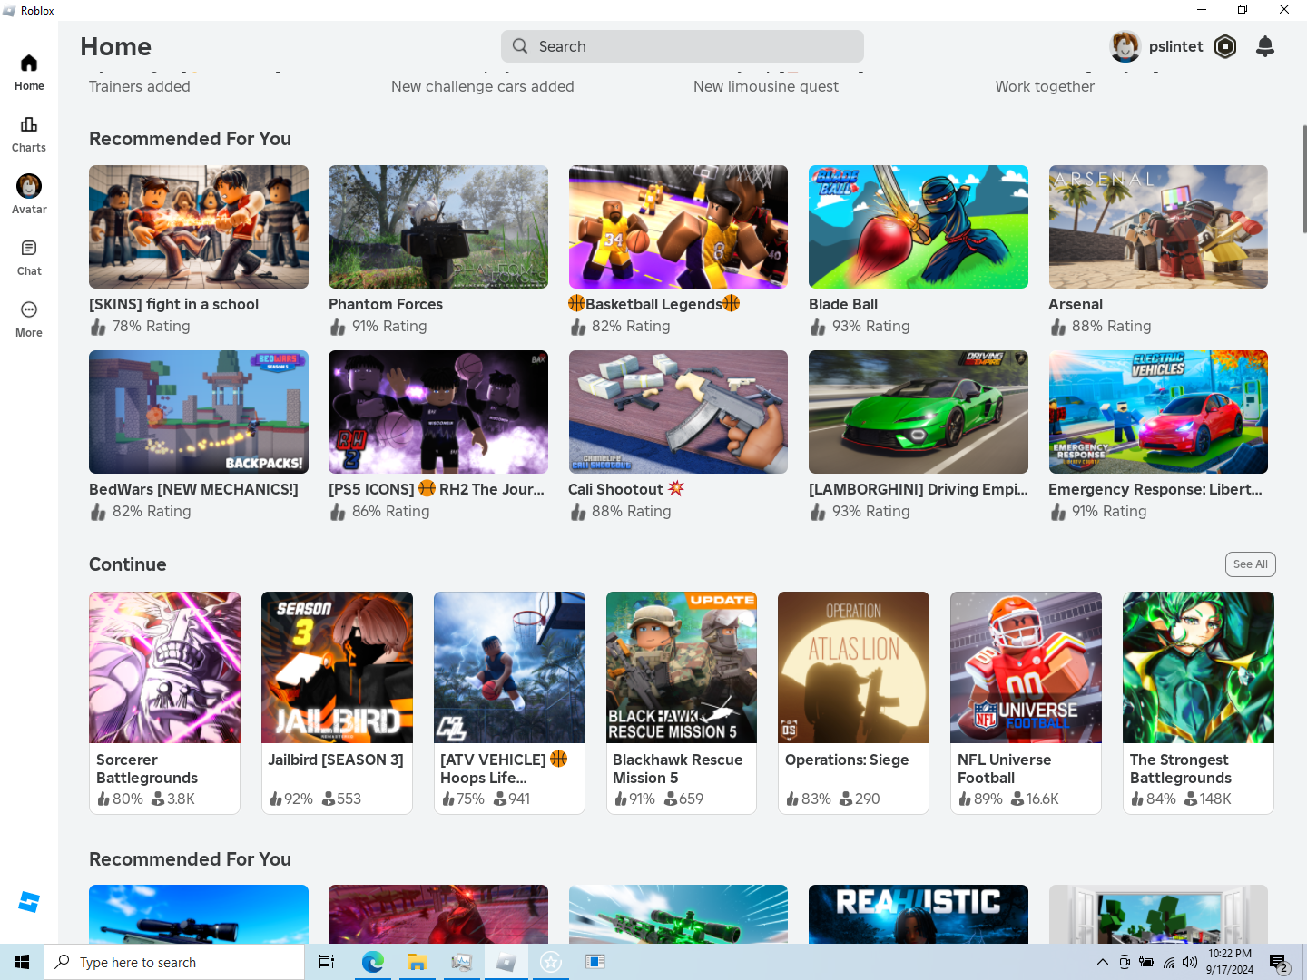Open the BedWars [NEW MECHANICS!] thumbnail

[x=199, y=412]
